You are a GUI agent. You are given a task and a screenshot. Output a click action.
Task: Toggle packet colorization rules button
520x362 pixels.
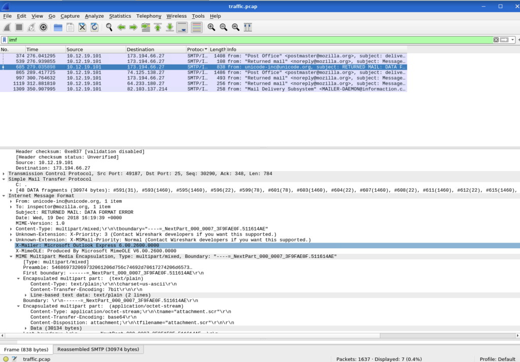[197, 27]
